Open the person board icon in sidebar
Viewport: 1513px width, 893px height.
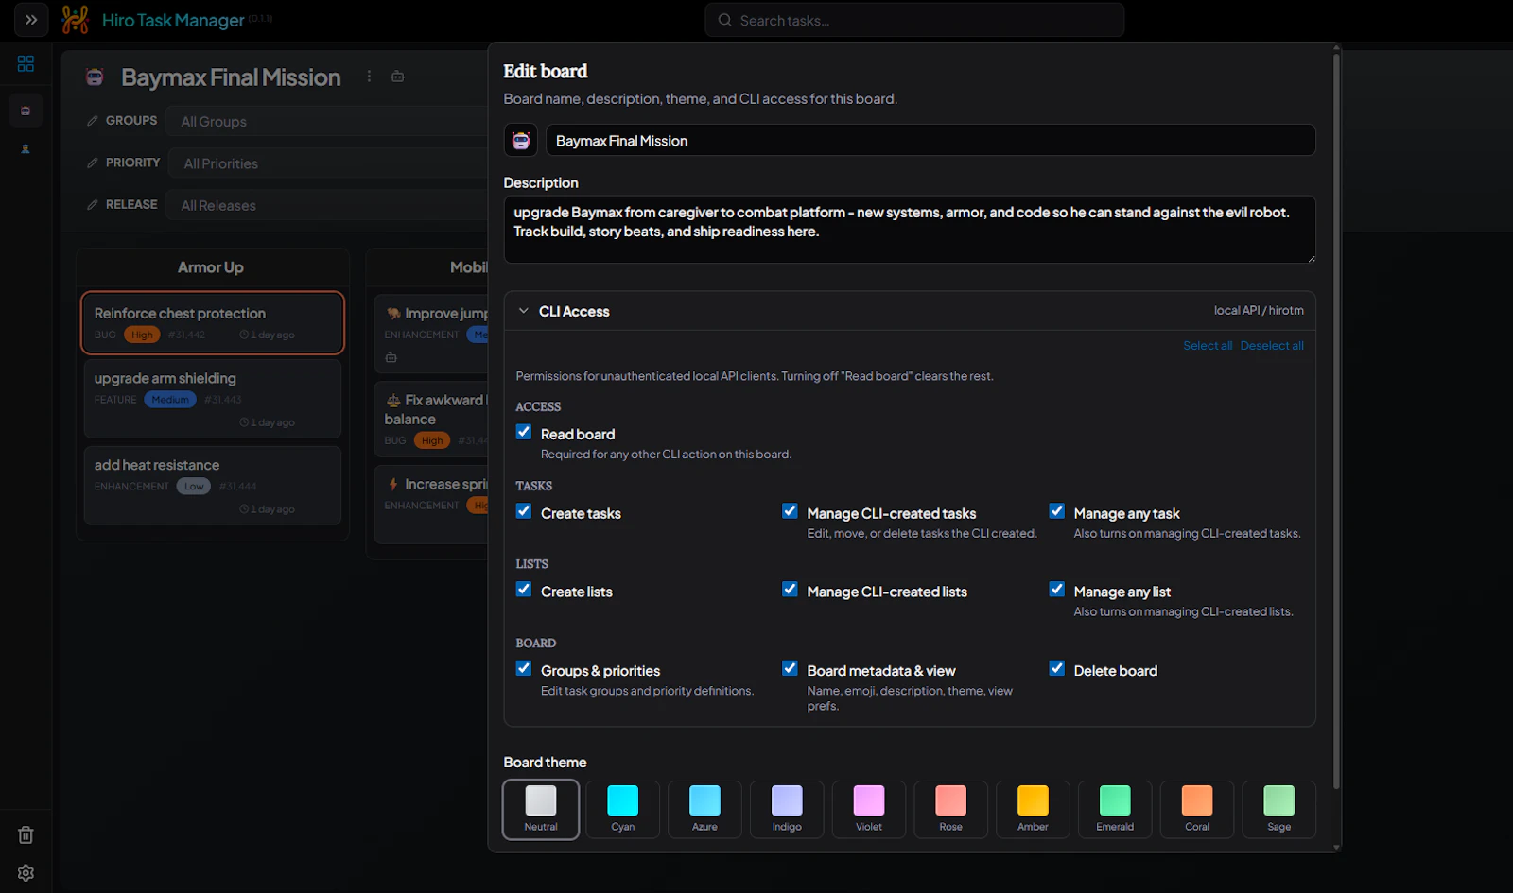[x=26, y=149]
